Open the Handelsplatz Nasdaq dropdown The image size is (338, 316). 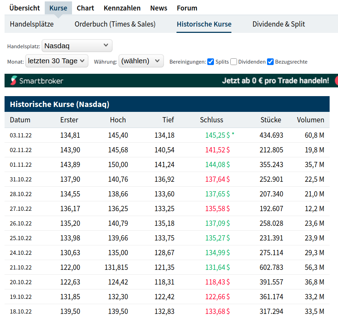77,46
